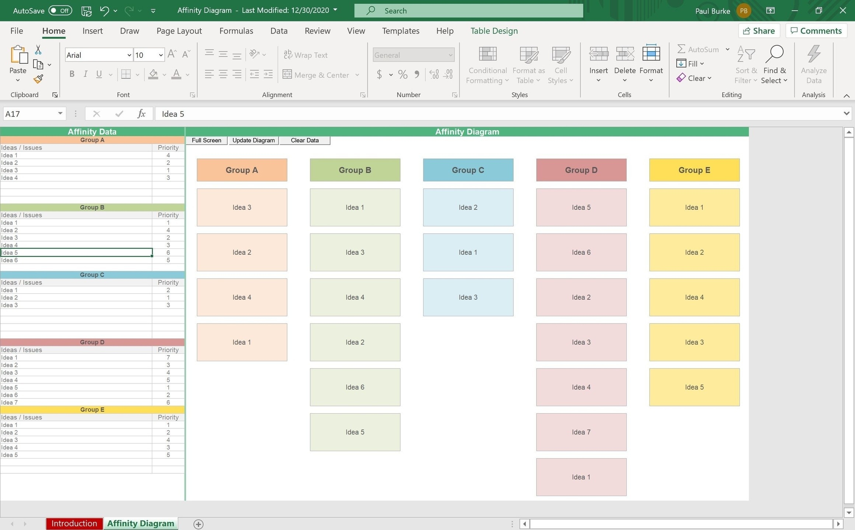Switch to the Introduction sheet tab
This screenshot has width=855, height=530.
[74, 523]
